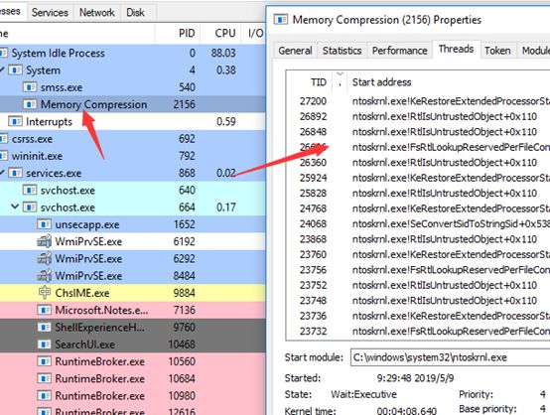Viewport: 550px width, 415px height.
Task: Click icon of WmiPrvSE.exe PID 6292
Action: pyautogui.click(x=45, y=258)
